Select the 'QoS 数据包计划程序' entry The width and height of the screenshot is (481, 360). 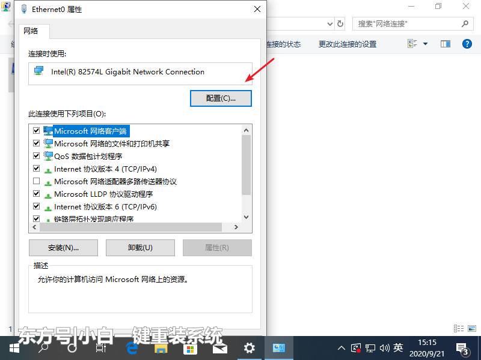[x=88, y=156]
